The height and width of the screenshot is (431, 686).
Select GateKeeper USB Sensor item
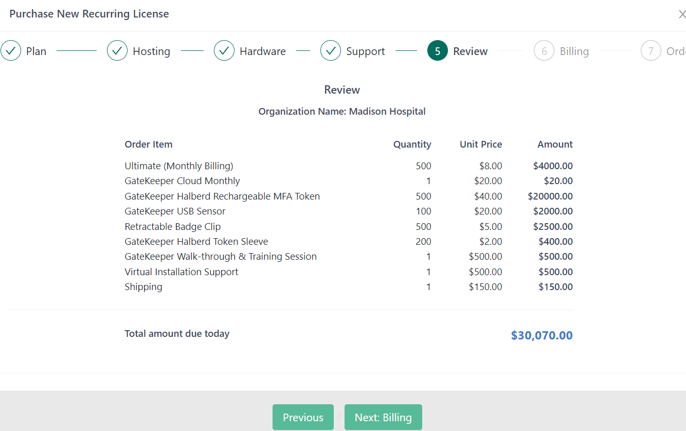click(x=175, y=211)
